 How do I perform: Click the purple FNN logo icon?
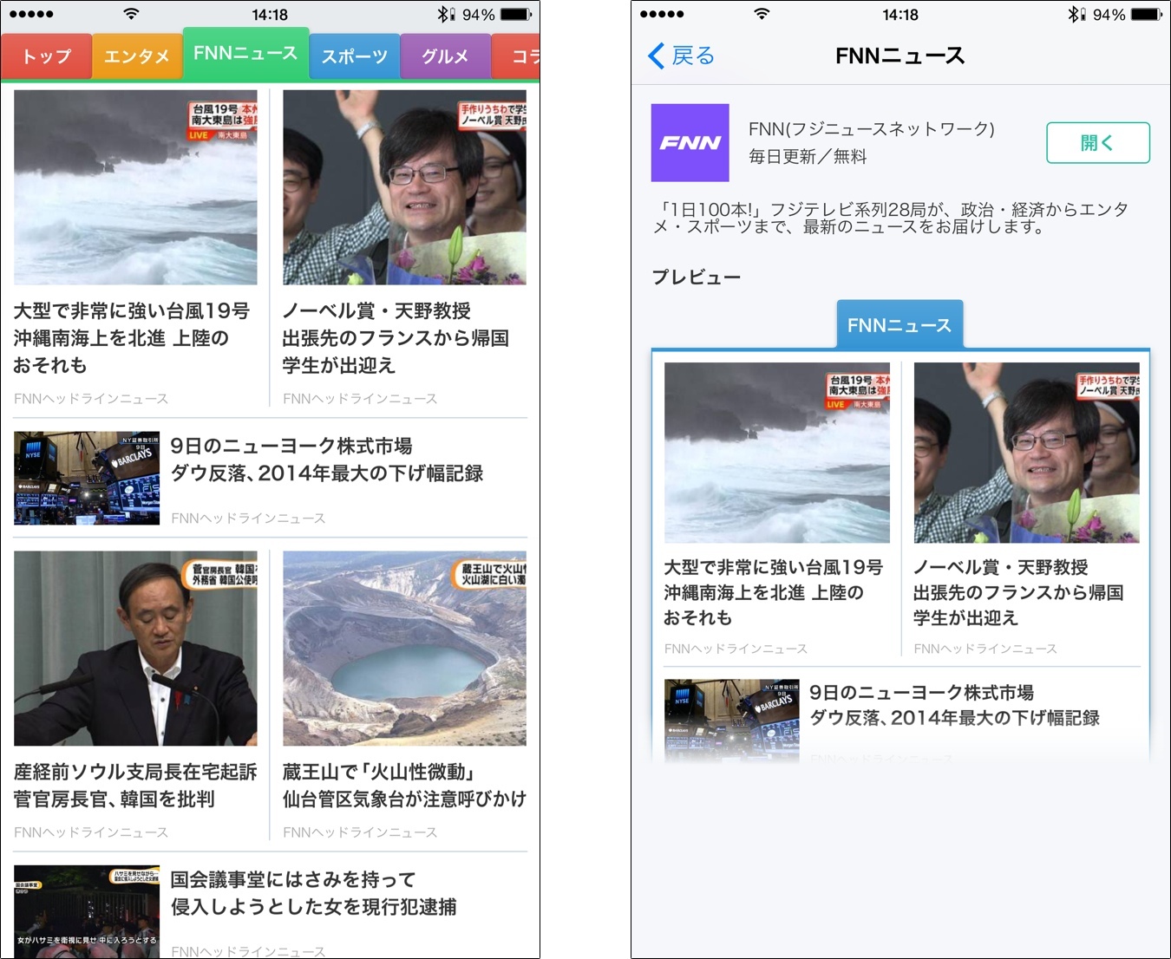click(690, 143)
